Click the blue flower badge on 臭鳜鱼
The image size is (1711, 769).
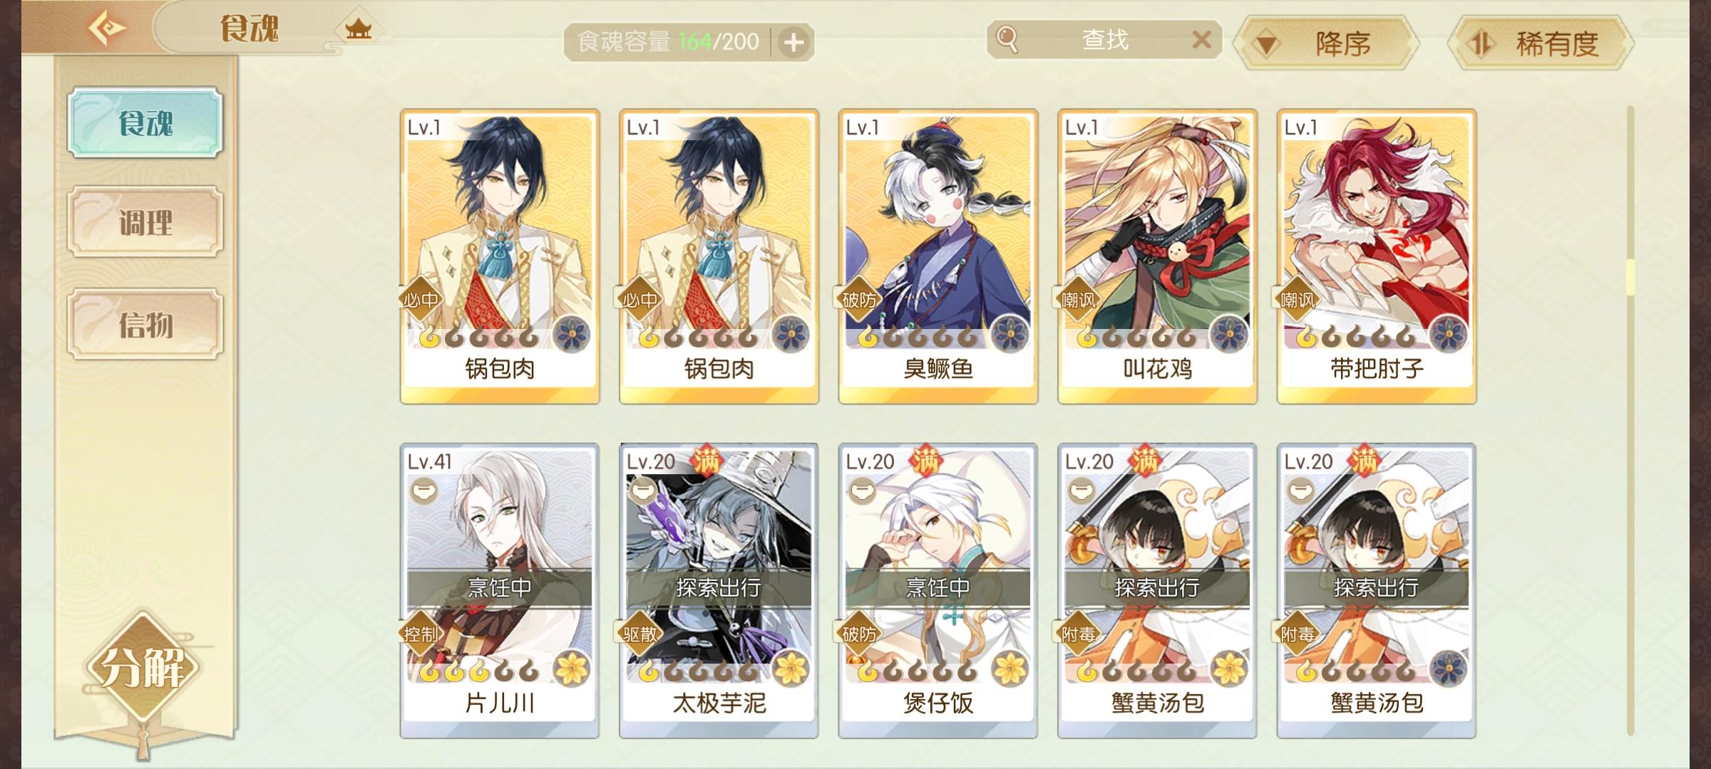pyautogui.click(x=1009, y=333)
